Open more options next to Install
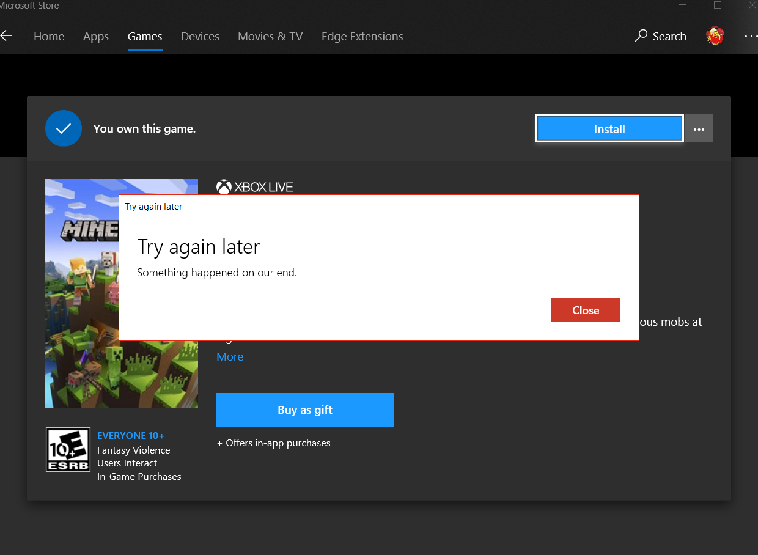758x555 pixels. point(699,129)
